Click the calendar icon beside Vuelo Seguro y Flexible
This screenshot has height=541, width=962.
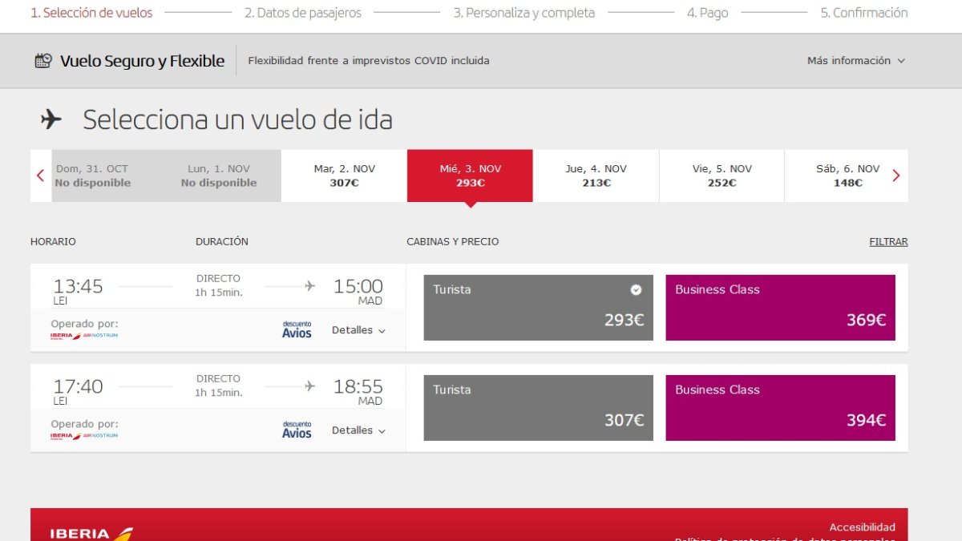point(43,60)
